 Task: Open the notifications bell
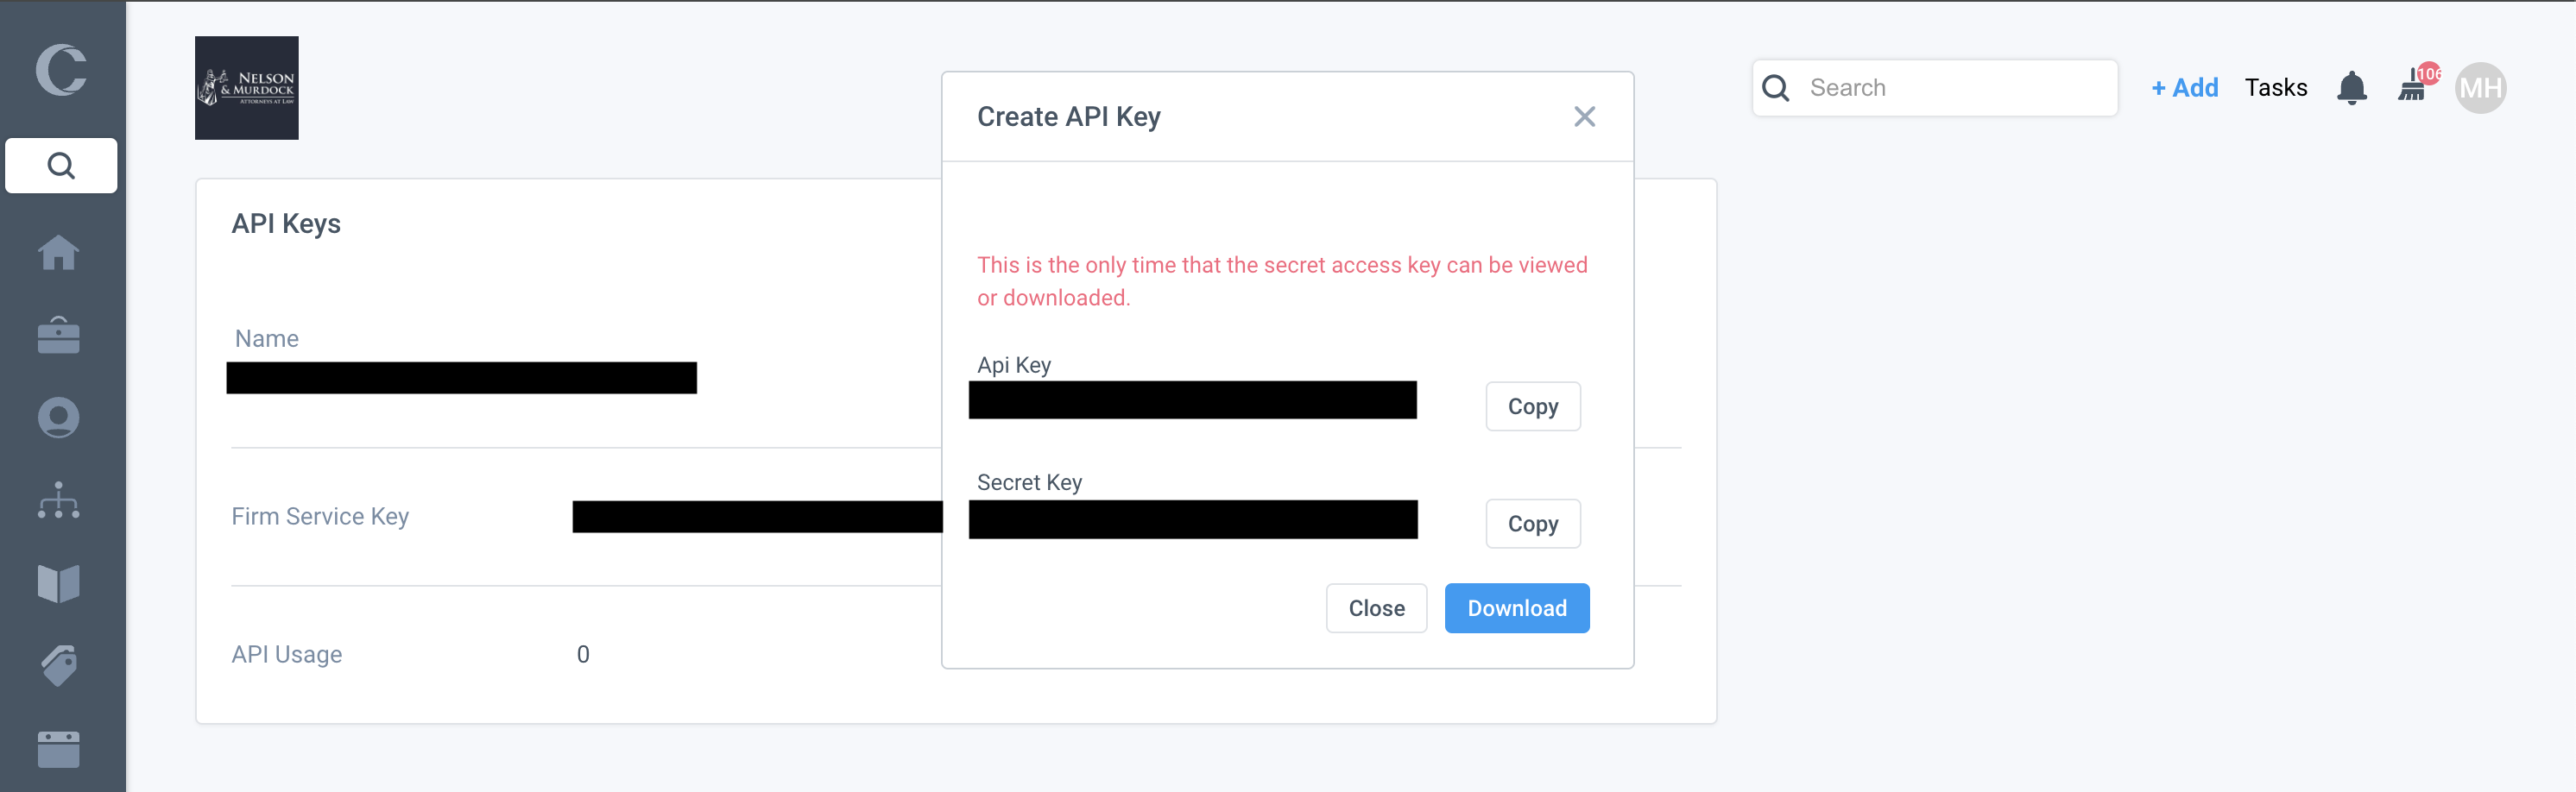point(2351,88)
